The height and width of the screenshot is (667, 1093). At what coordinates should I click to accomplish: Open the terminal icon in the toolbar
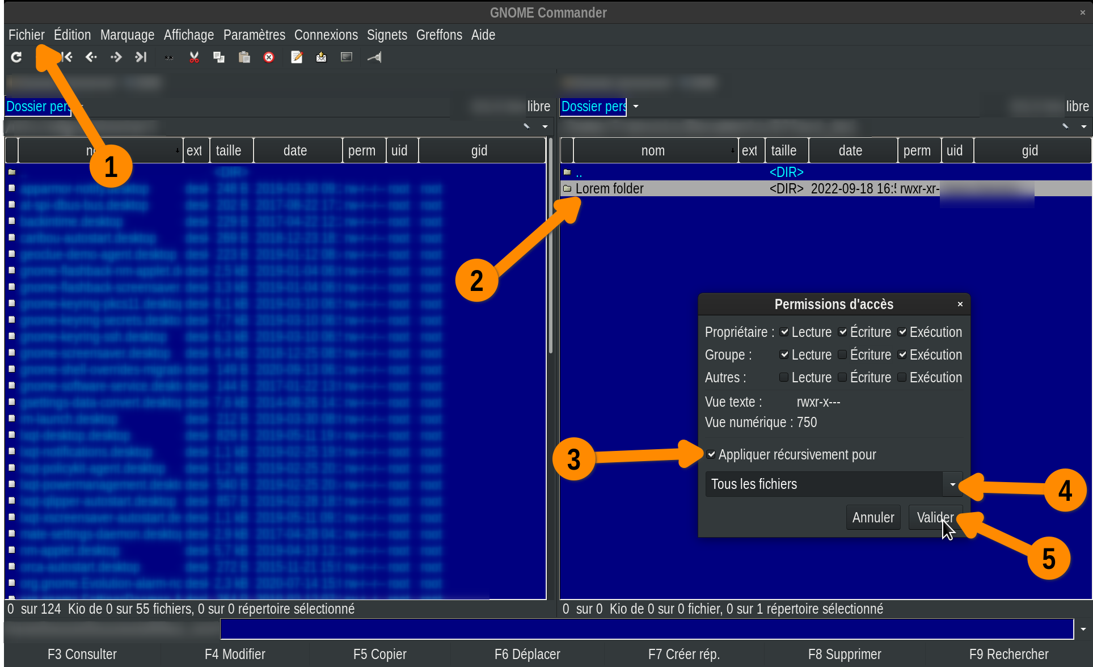[x=346, y=57]
